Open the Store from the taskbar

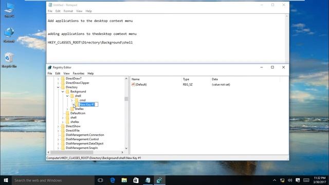136,180
